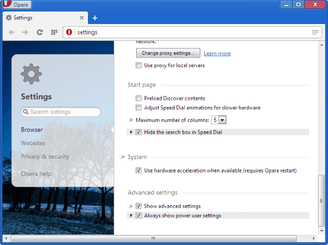Click power-user icon beside Always show power user
This screenshot has height=245, width=328.
pos(131,216)
